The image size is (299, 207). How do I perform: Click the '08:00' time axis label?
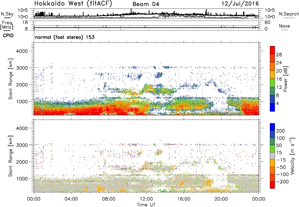[x=109, y=199]
